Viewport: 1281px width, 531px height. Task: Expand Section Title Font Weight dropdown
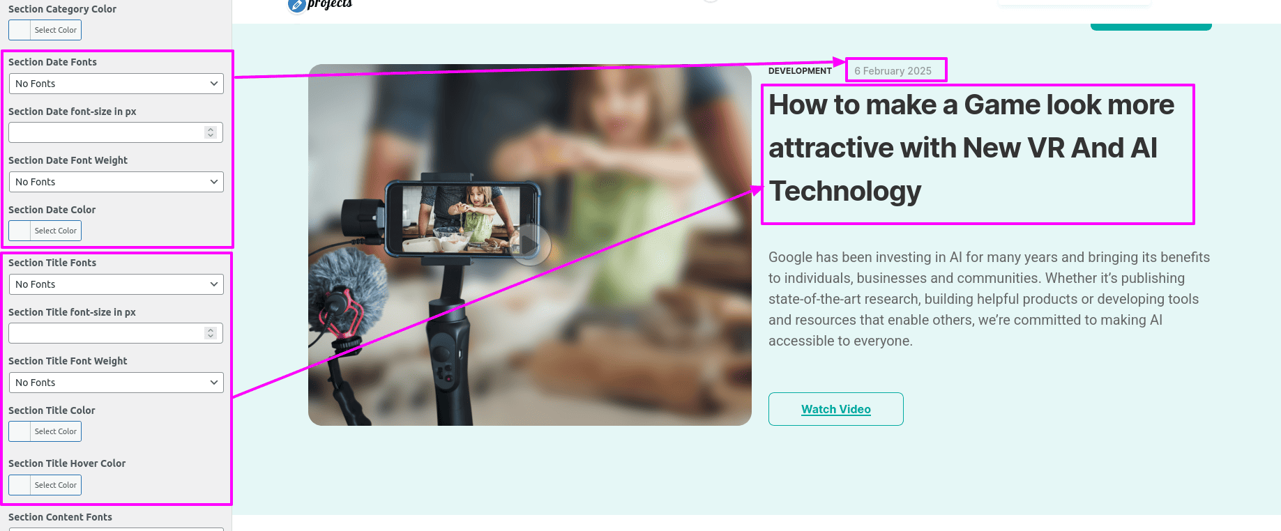116,383
